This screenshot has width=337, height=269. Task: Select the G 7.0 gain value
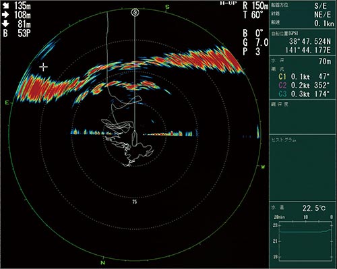pos(255,42)
